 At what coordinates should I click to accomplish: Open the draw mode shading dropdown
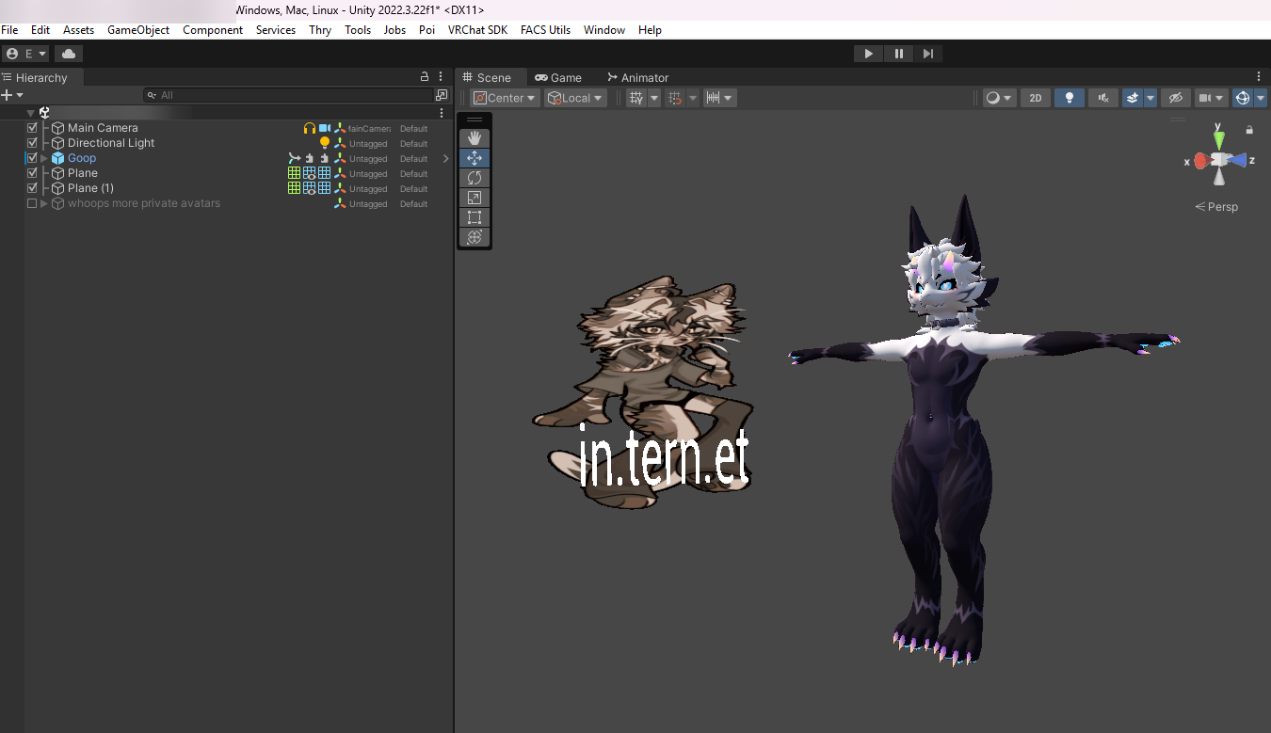[x=998, y=98]
